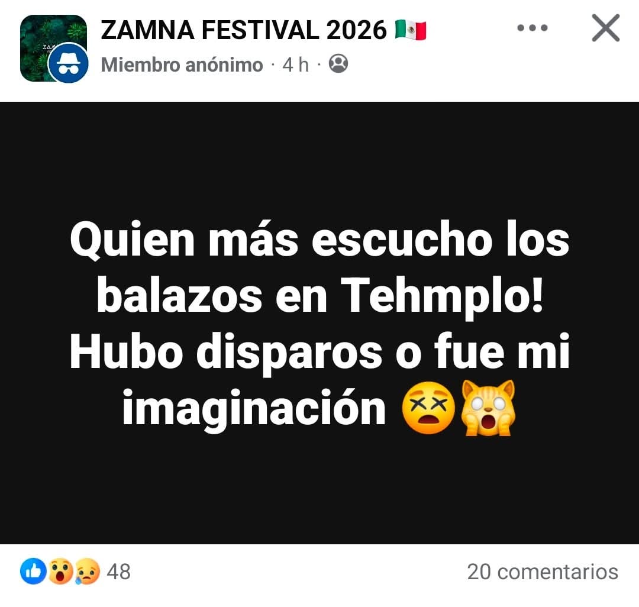Open the 20 comentarios link
This screenshot has width=639, height=607.
[x=543, y=572]
